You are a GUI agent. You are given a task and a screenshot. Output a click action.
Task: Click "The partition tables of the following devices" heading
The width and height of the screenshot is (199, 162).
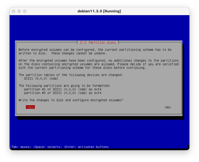(71, 75)
